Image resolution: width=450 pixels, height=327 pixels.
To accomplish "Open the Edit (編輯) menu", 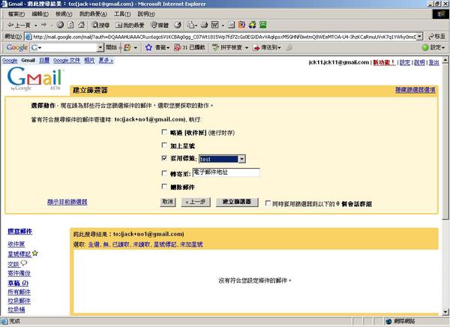I will (x=40, y=13).
